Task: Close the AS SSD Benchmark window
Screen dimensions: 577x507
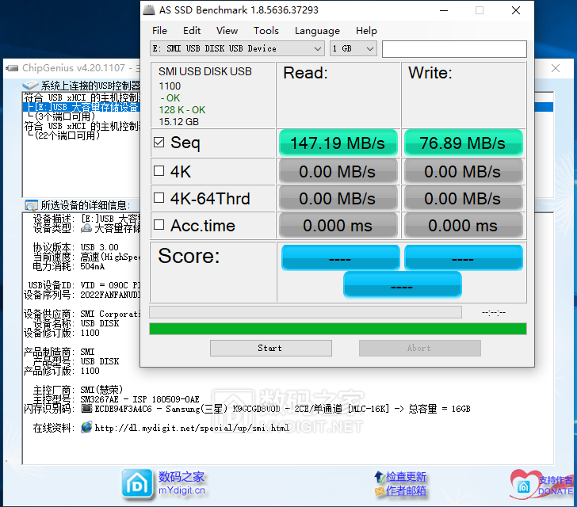Action: [x=516, y=10]
